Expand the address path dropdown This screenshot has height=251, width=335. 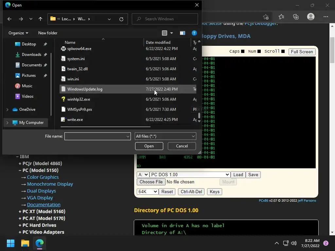click(109, 19)
